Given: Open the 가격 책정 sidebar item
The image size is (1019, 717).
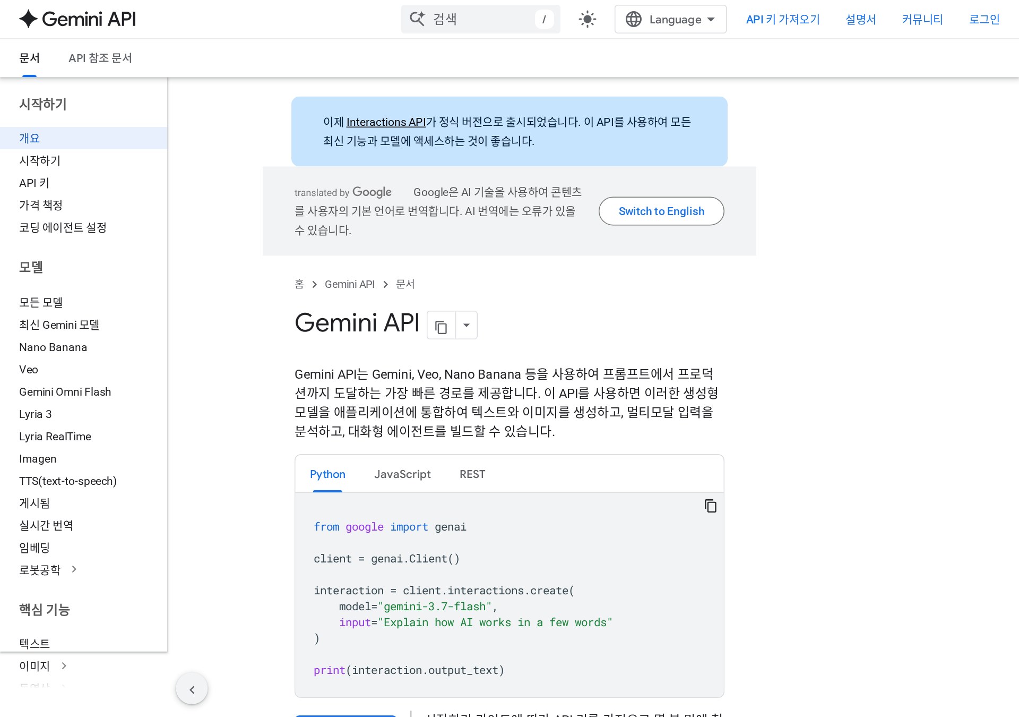Looking at the screenshot, I should click(41, 205).
